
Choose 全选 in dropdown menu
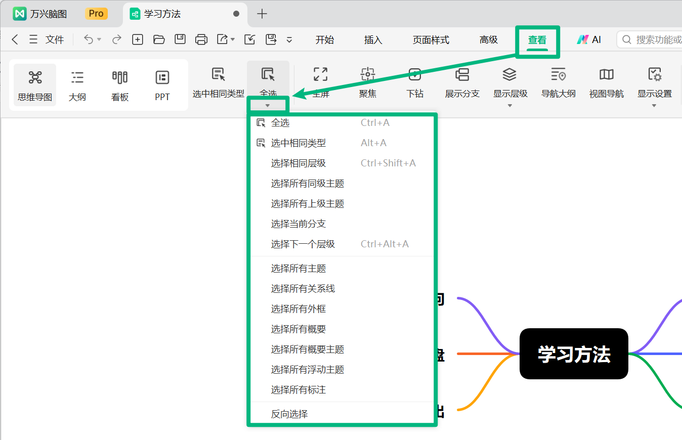[x=342, y=123]
